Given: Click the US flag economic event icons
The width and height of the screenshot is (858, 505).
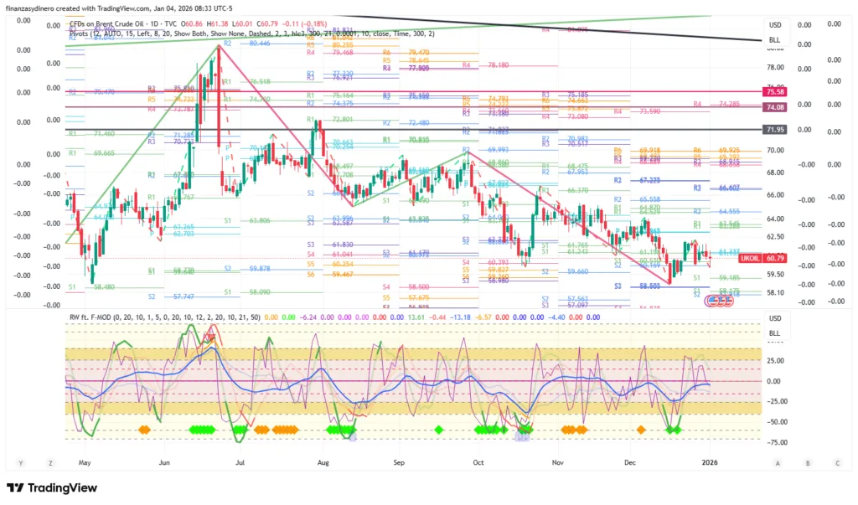Looking at the screenshot, I should [x=719, y=300].
